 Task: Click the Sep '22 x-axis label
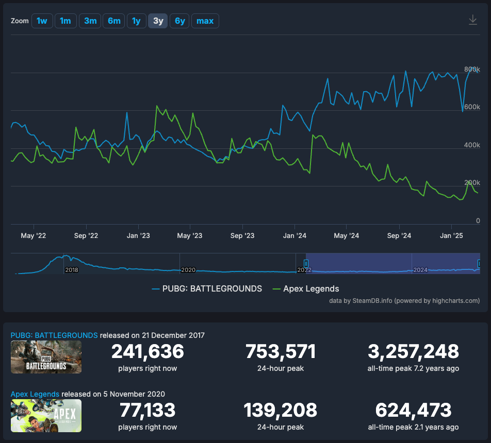86,235
